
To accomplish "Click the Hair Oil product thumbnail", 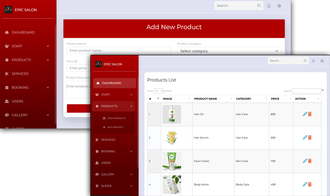I will pos(172,114).
